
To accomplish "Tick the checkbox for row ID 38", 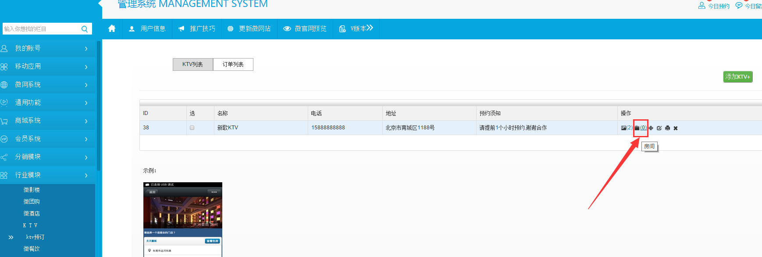I will pos(192,128).
